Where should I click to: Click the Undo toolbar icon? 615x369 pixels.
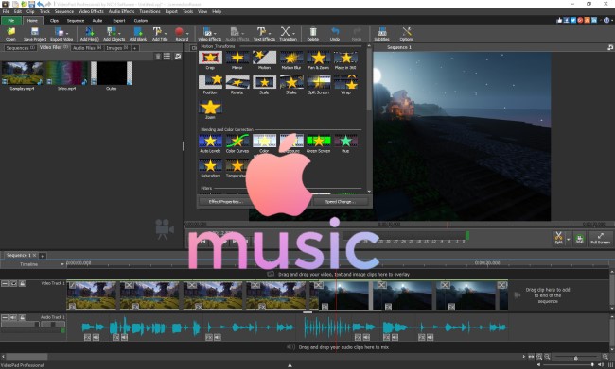click(335, 33)
